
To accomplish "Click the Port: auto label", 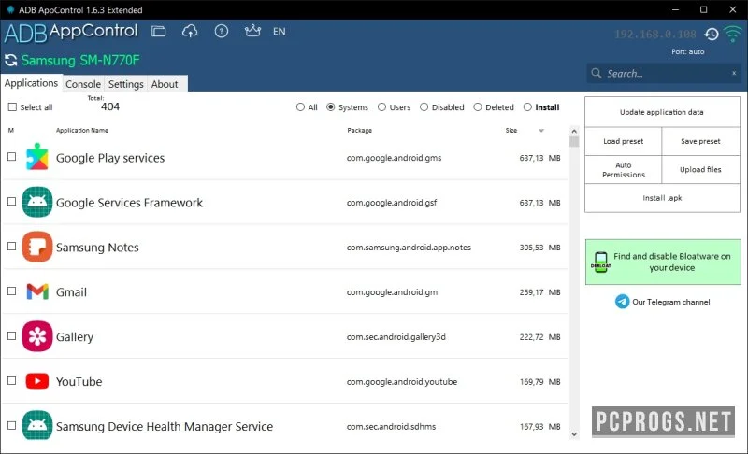I will click(687, 51).
